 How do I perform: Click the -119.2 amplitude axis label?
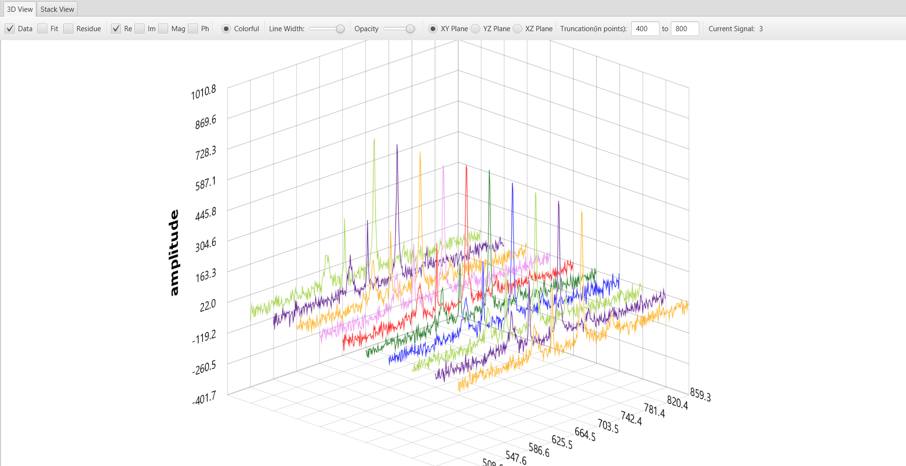(204, 337)
